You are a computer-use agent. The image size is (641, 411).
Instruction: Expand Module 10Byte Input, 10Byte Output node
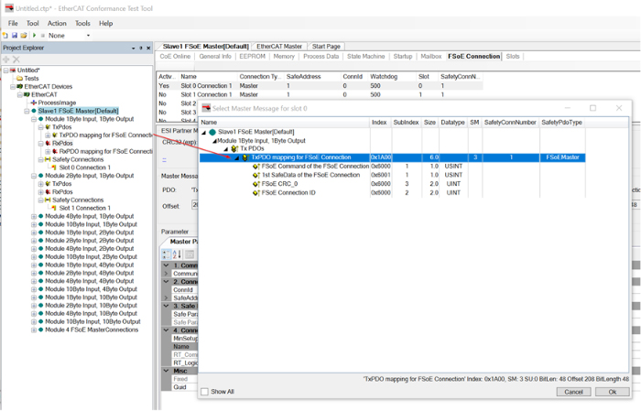coord(34,322)
